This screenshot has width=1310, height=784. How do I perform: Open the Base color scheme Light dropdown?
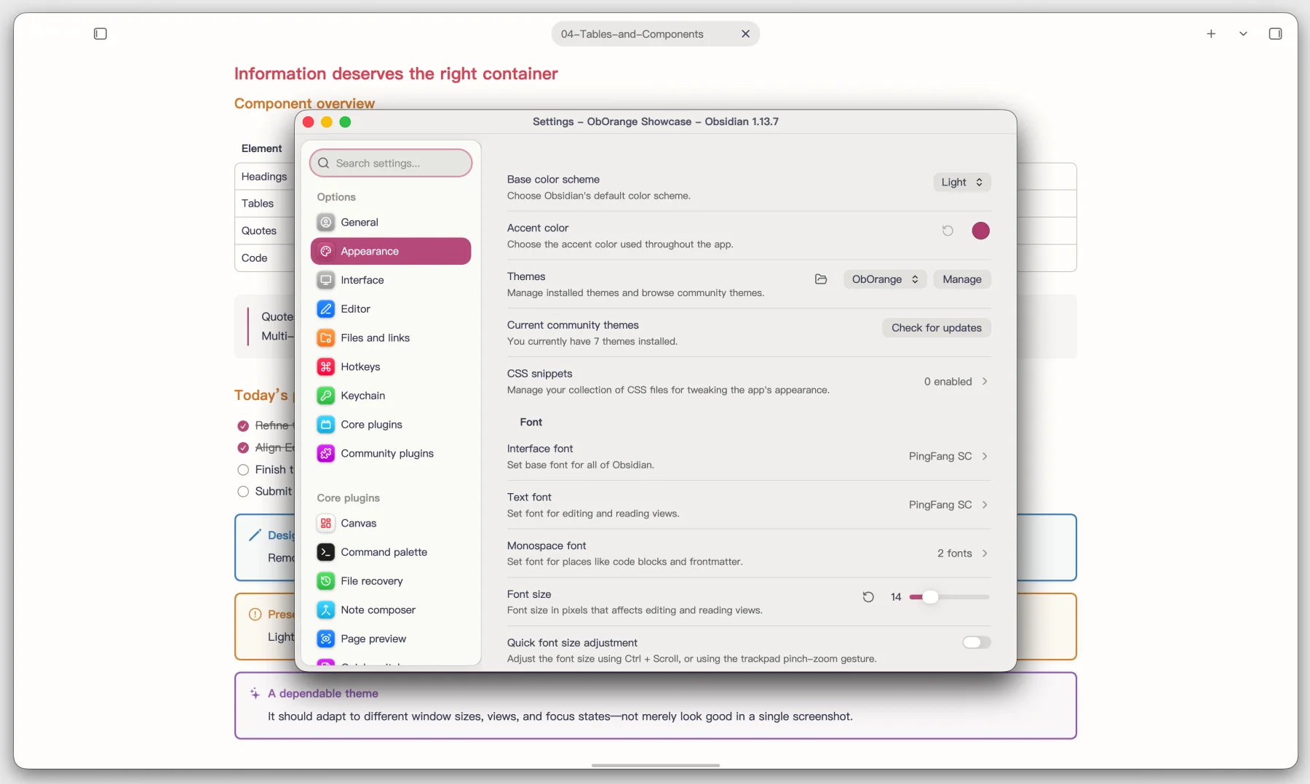[x=962, y=182]
